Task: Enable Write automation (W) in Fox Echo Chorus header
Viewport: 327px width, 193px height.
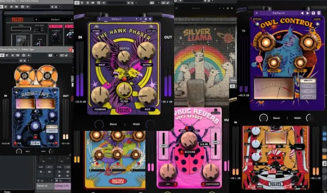Action: coord(17,7)
